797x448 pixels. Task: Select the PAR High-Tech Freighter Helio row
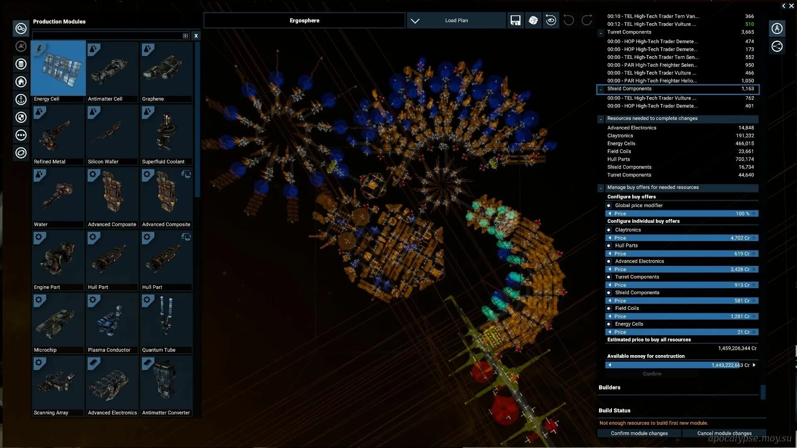pos(681,81)
